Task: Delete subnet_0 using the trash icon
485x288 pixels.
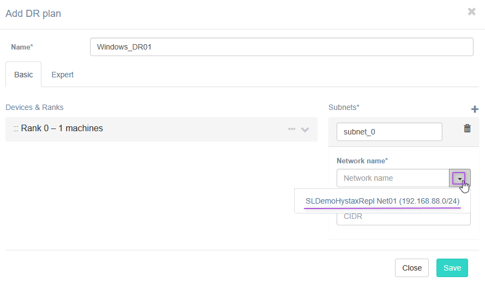Action: 467,128
